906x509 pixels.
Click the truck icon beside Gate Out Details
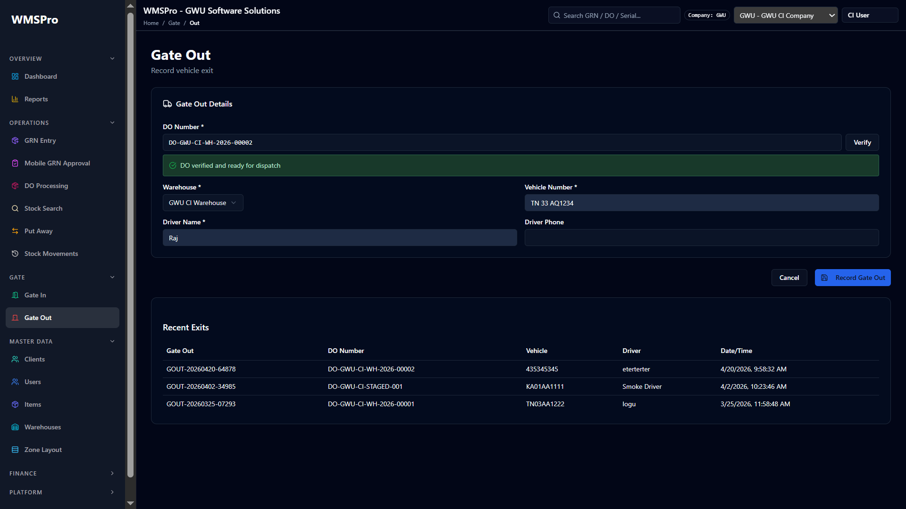pos(168,104)
